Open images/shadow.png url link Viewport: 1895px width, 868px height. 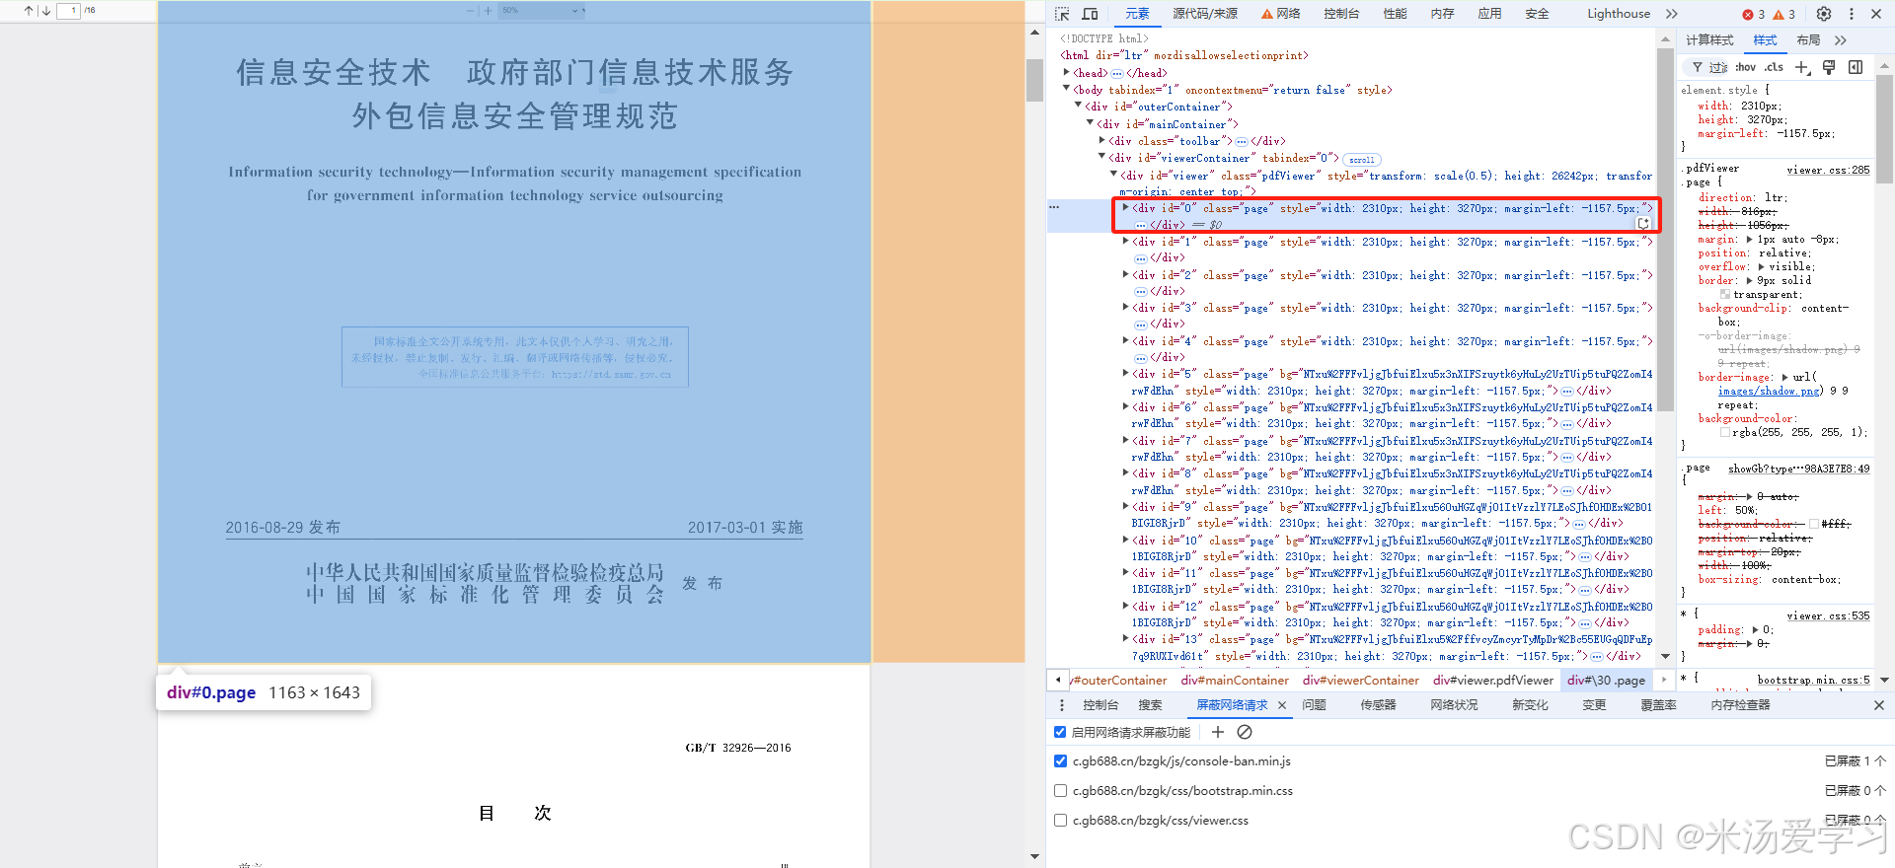[x=1770, y=391]
